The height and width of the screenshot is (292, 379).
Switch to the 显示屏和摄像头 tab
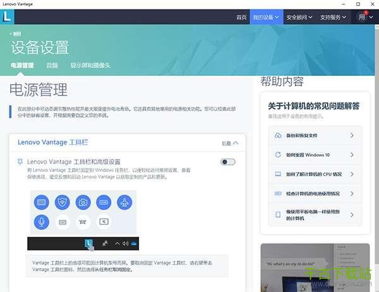coord(90,65)
